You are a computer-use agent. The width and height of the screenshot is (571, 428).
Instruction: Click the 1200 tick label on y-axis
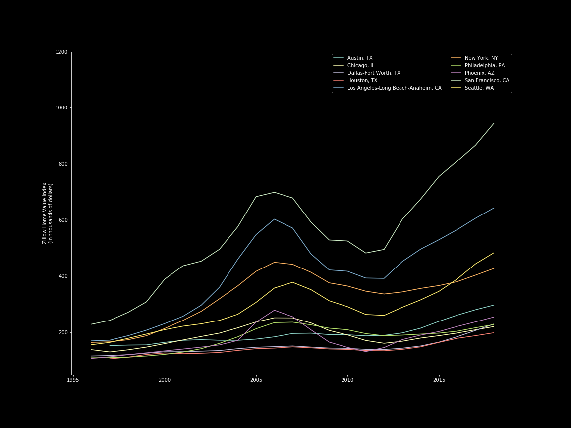tap(61, 52)
